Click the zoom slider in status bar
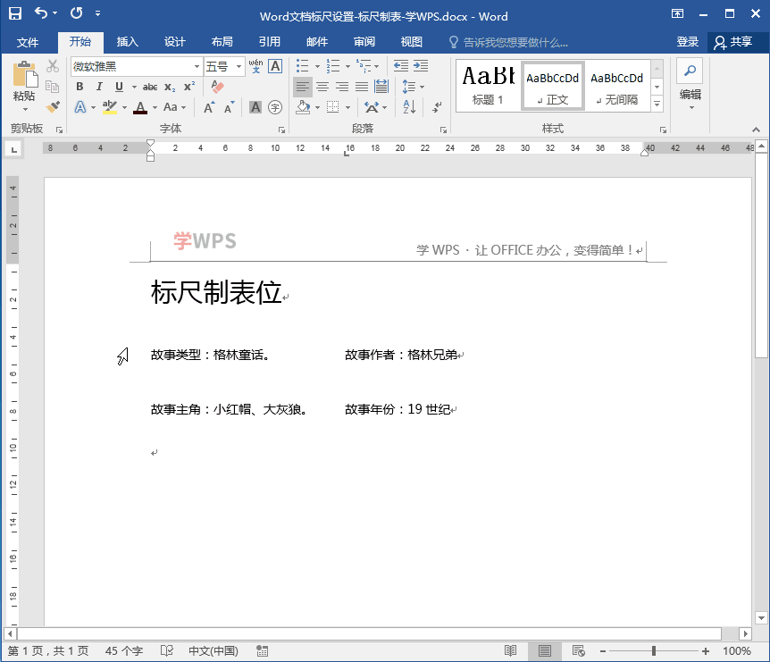 pos(655,651)
